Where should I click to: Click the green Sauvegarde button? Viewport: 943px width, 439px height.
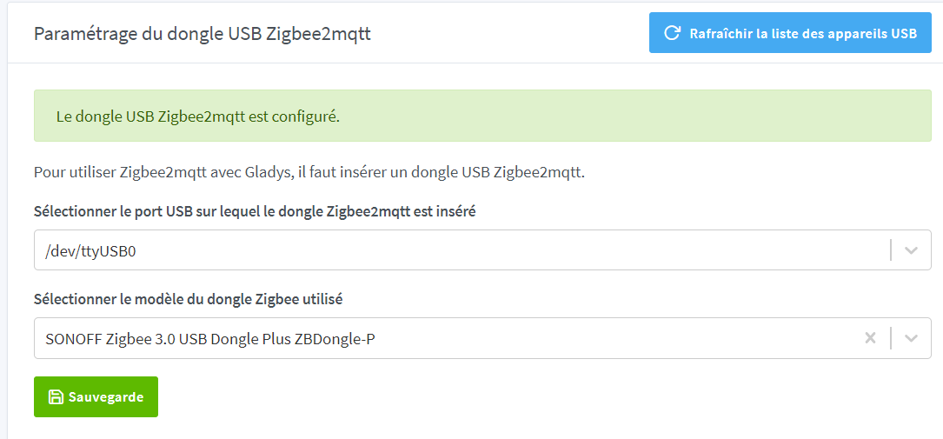(x=96, y=397)
